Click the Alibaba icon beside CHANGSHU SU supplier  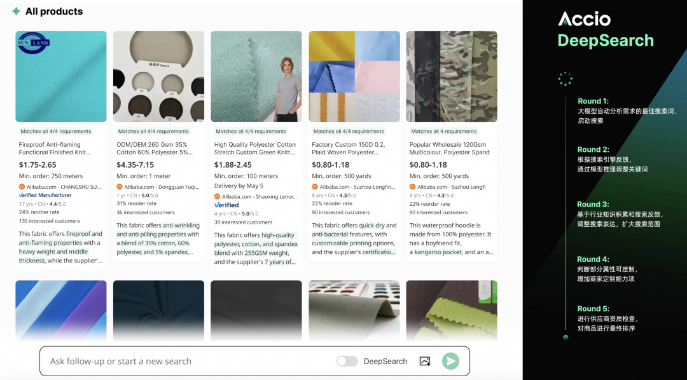pyautogui.click(x=22, y=187)
